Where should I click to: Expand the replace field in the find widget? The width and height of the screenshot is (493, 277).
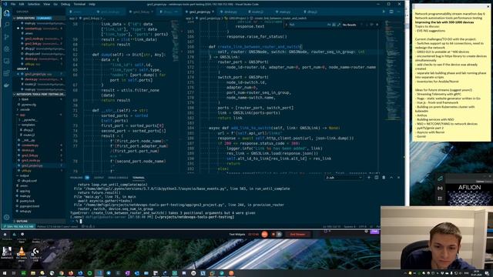[x=287, y=25]
